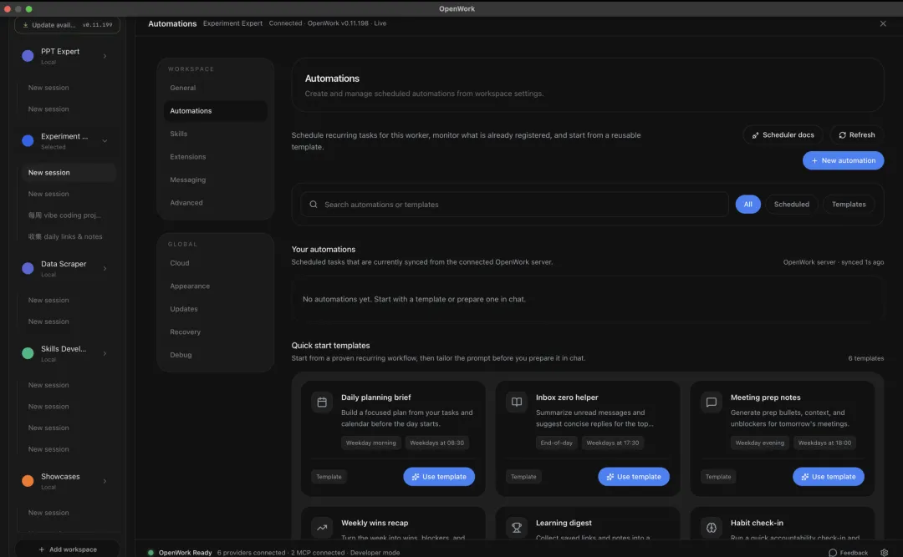
Task: Open the Debug settings
Action: 216,355
